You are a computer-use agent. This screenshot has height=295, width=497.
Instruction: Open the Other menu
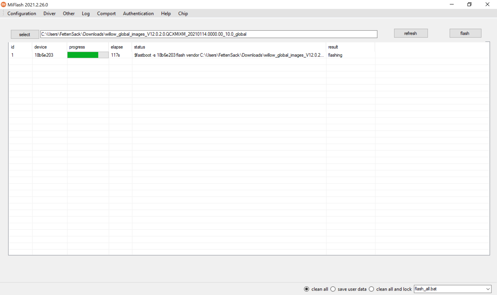point(69,13)
